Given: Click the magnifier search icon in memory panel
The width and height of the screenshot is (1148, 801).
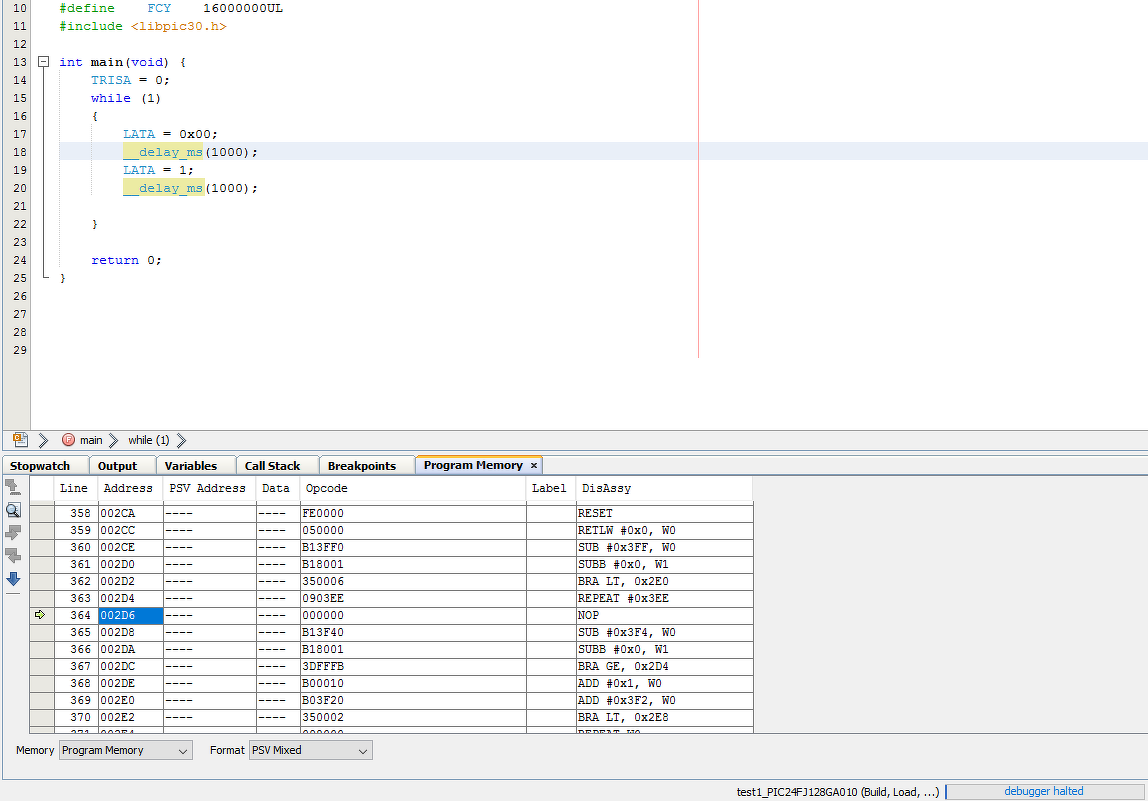Looking at the screenshot, I should [x=13, y=510].
